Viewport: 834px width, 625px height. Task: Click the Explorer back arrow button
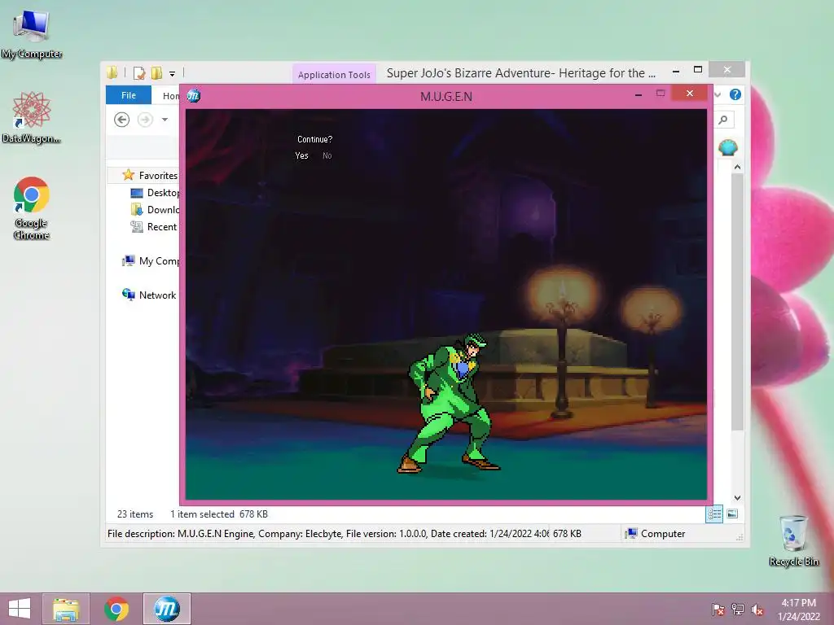click(122, 120)
